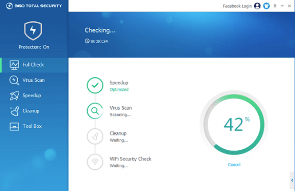Minimize the 360 Total Security window
Viewport: 295px width, 191px height.
(282, 6)
